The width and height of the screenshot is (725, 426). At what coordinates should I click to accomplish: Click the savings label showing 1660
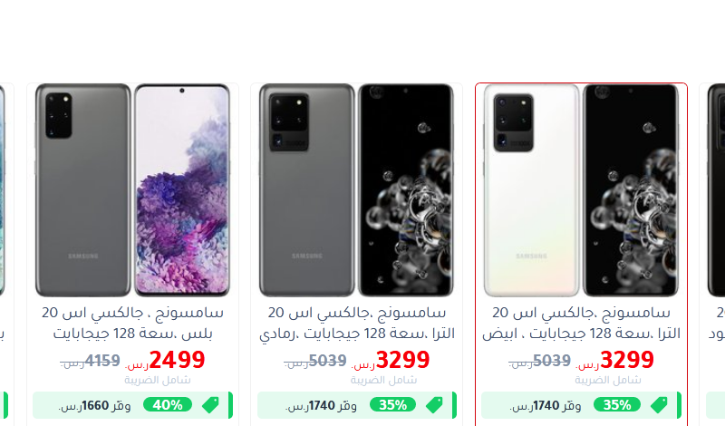pyautogui.click(x=95, y=406)
